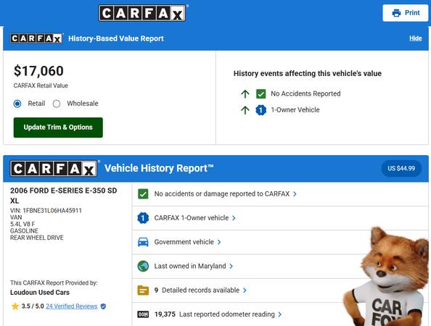The width and height of the screenshot is (431, 326).
Task: Click the CARFAX logo in the Vehicle History Report header
Action: click(54, 169)
